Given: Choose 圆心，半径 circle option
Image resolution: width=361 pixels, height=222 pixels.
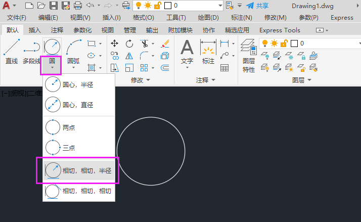Looking at the screenshot, I should point(79,85).
